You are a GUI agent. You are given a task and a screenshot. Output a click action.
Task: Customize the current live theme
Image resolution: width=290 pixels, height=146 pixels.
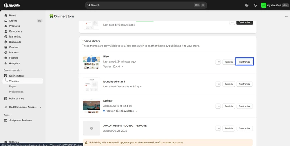[x=244, y=23]
